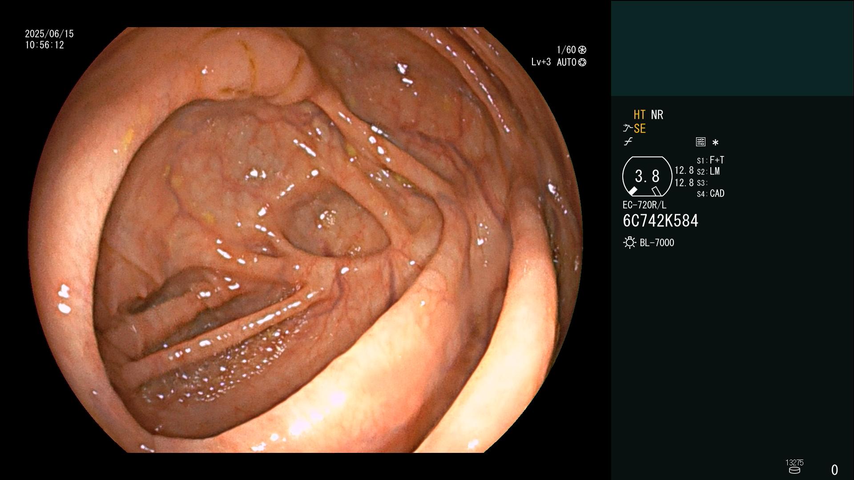Click the storage disk icon
The height and width of the screenshot is (480, 854).
pyautogui.click(x=794, y=470)
